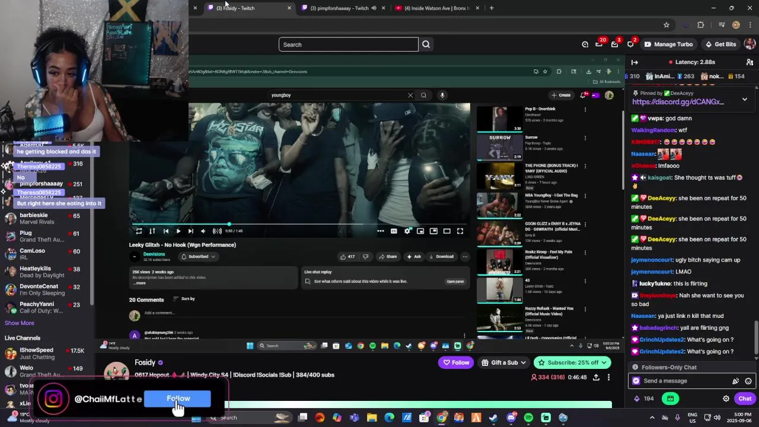759x427 pixels.
Task: Focus the Twitch Search box
Action: pos(349,44)
